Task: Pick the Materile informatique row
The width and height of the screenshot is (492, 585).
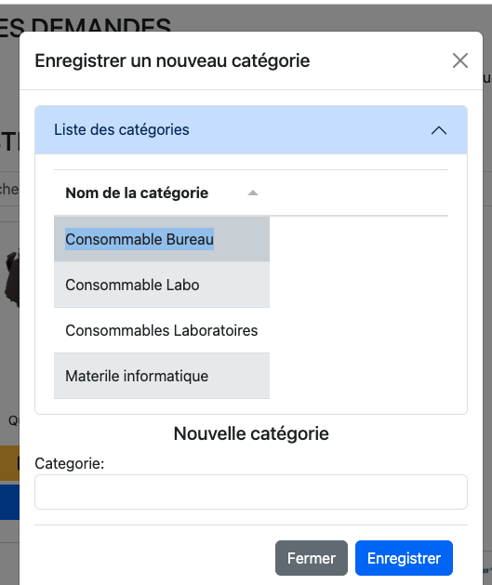Action: click(x=162, y=376)
